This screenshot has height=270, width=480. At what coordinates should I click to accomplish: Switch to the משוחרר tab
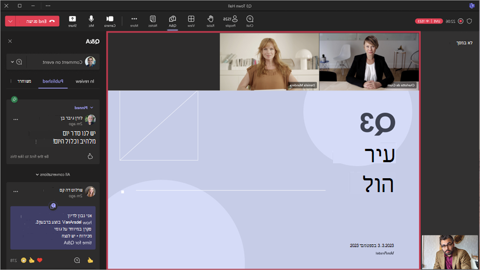pos(24,81)
